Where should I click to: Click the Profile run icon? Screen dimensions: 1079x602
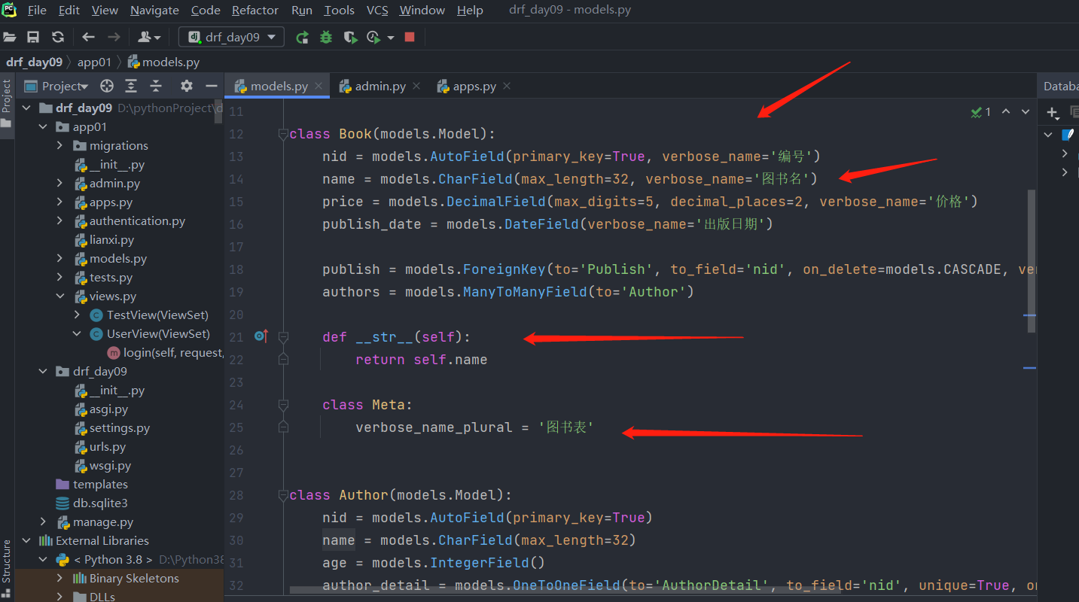[x=373, y=37]
